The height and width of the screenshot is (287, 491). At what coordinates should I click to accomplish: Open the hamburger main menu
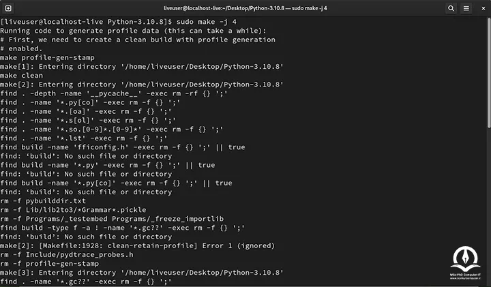[466, 8]
